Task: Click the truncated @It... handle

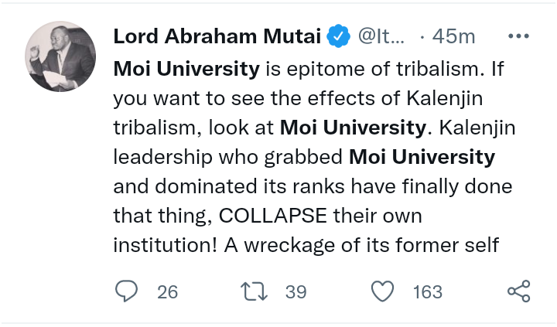Action: click(x=381, y=36)
